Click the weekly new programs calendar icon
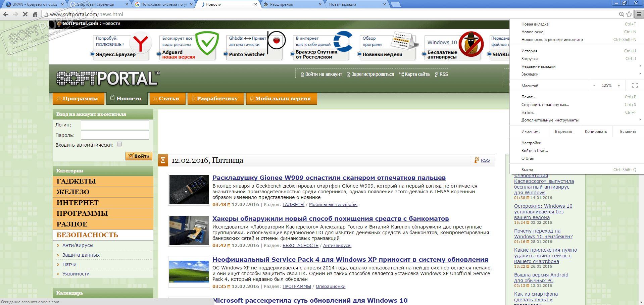This screenshot has width=644, height=305. click(405, 41)
